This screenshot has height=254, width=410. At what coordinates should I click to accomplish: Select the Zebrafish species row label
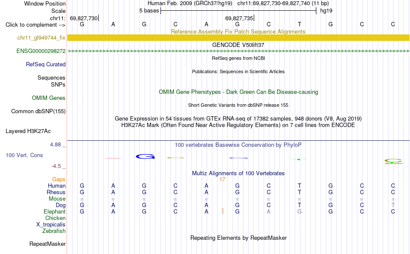pos(54,231)
